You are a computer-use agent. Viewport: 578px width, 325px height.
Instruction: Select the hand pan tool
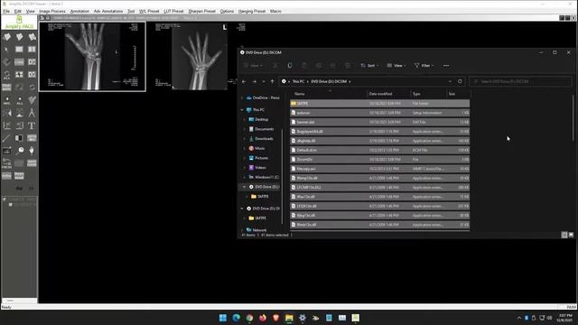pos(32,151)
